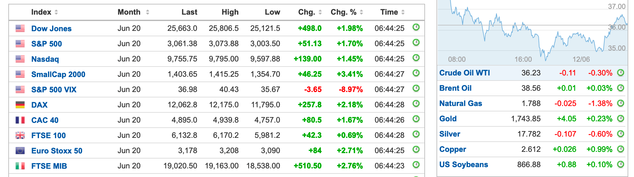Open the Crude Oil WTI commodity link
Screen dimensions: 634x177
(465, 73)
